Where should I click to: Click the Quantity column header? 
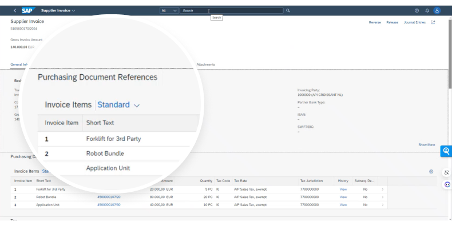(x=206, y=181)
